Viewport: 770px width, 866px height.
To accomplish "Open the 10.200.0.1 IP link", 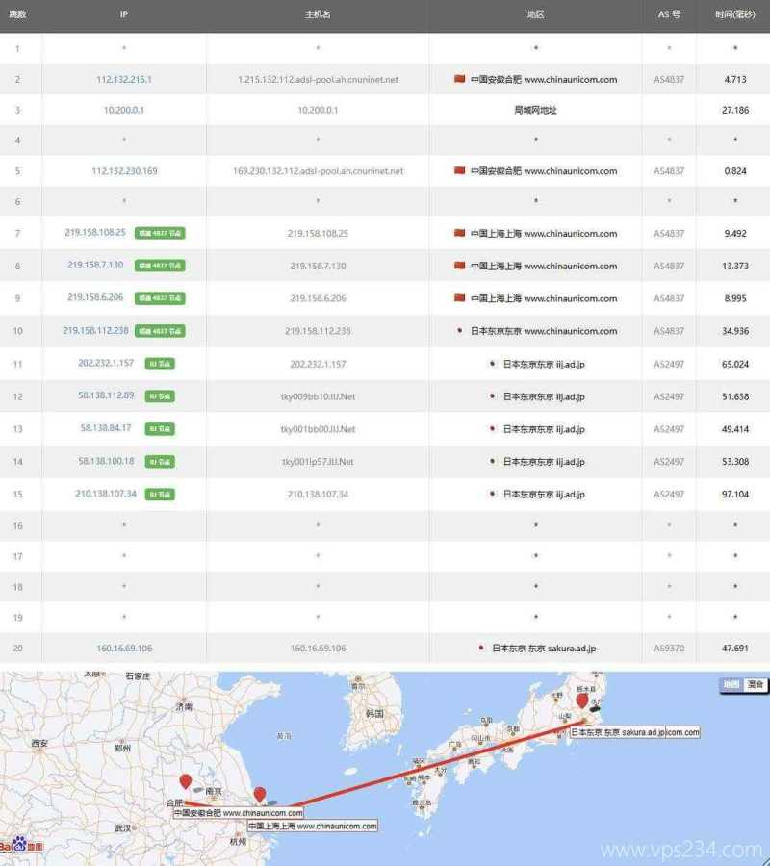I will pyautogui.click(x=124, y=110).
